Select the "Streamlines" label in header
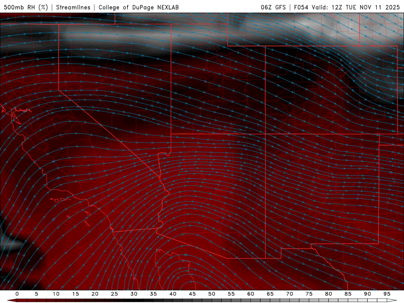This screenshot has width=404, height=303. coord(73,7)
